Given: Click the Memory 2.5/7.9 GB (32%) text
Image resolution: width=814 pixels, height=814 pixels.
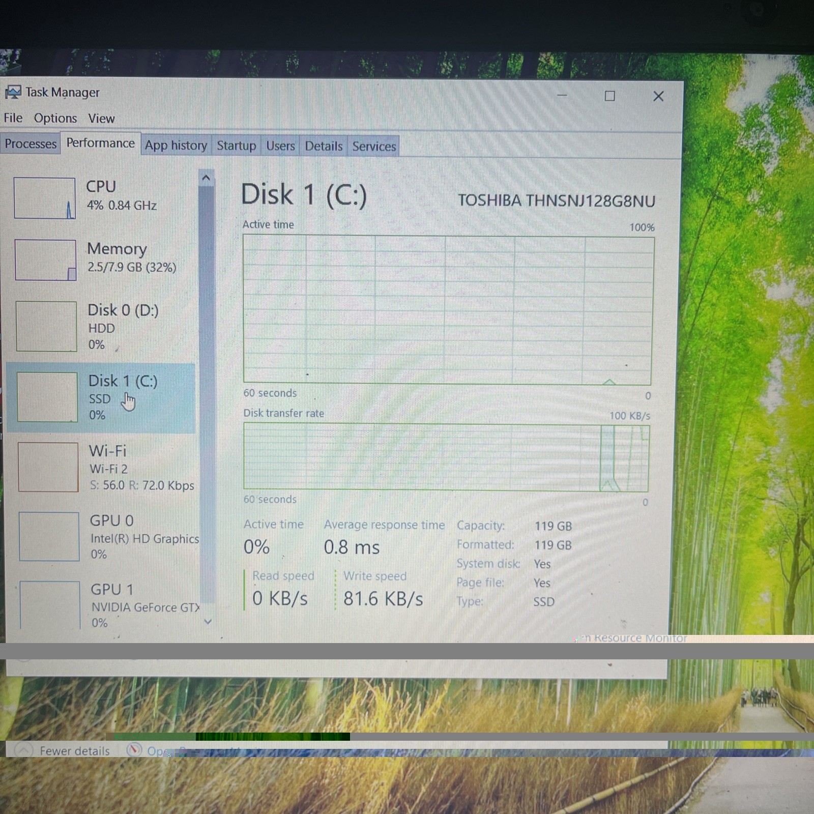Looking at the screenshot, I should 132,267.
